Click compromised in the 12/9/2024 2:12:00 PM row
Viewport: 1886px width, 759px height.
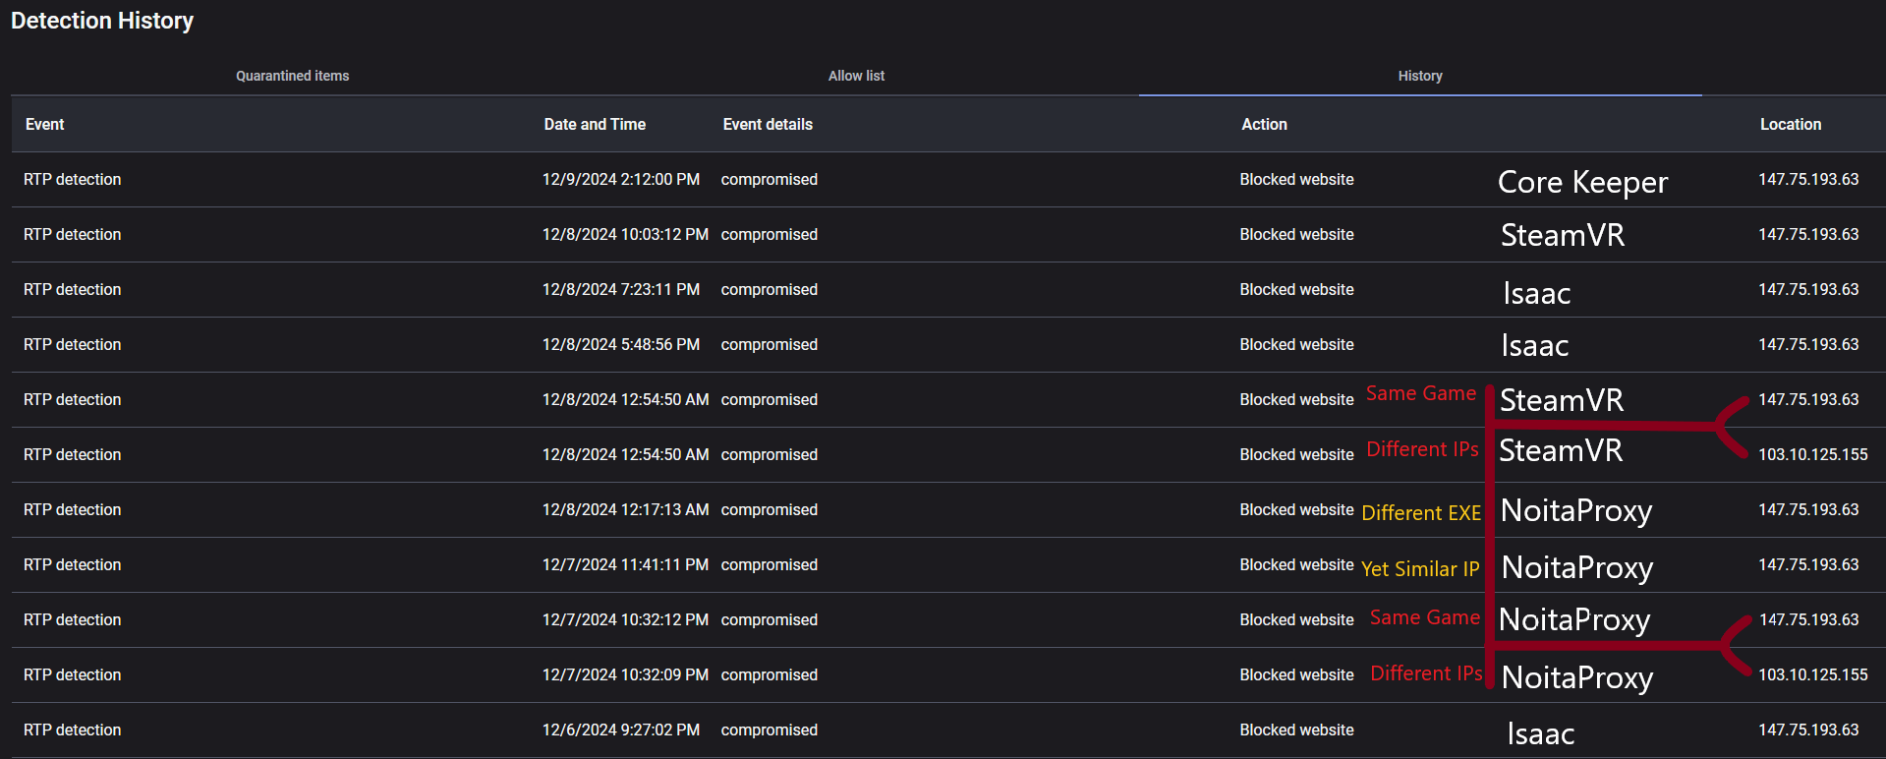pos(770,180)
